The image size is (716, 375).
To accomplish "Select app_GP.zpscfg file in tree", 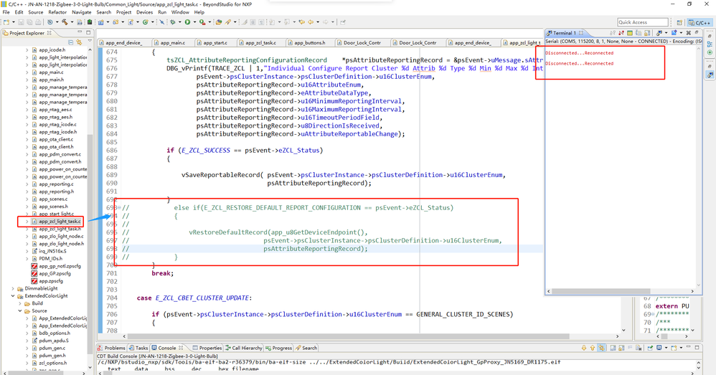I will tap(55, 273).
